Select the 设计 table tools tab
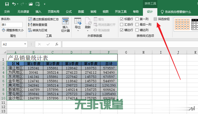The height and width of the screenshot is (114, 198). pyautogui.click(x=150, y=12)
